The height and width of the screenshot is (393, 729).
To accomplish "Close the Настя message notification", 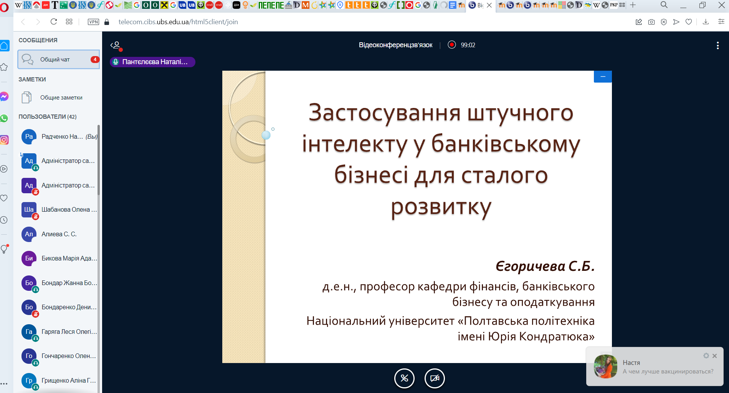I will 714,356.
